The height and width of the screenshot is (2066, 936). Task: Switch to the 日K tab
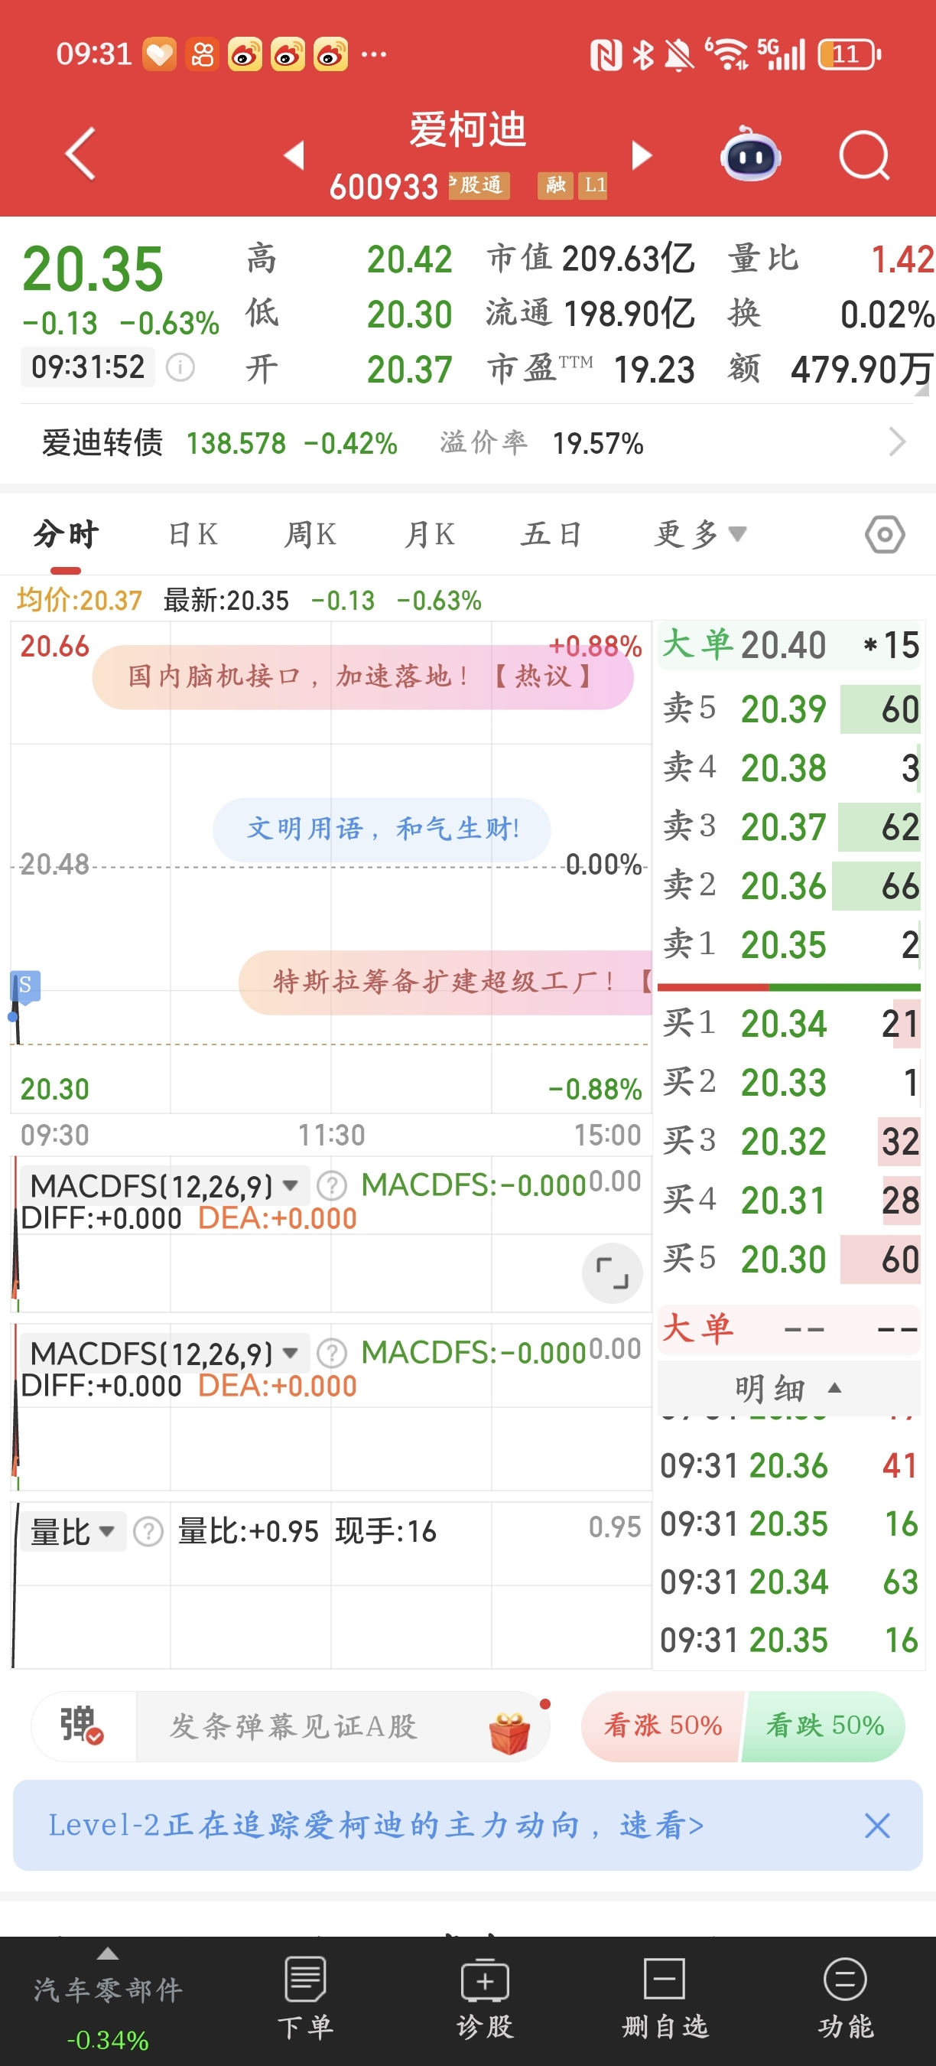coord(193,534)
